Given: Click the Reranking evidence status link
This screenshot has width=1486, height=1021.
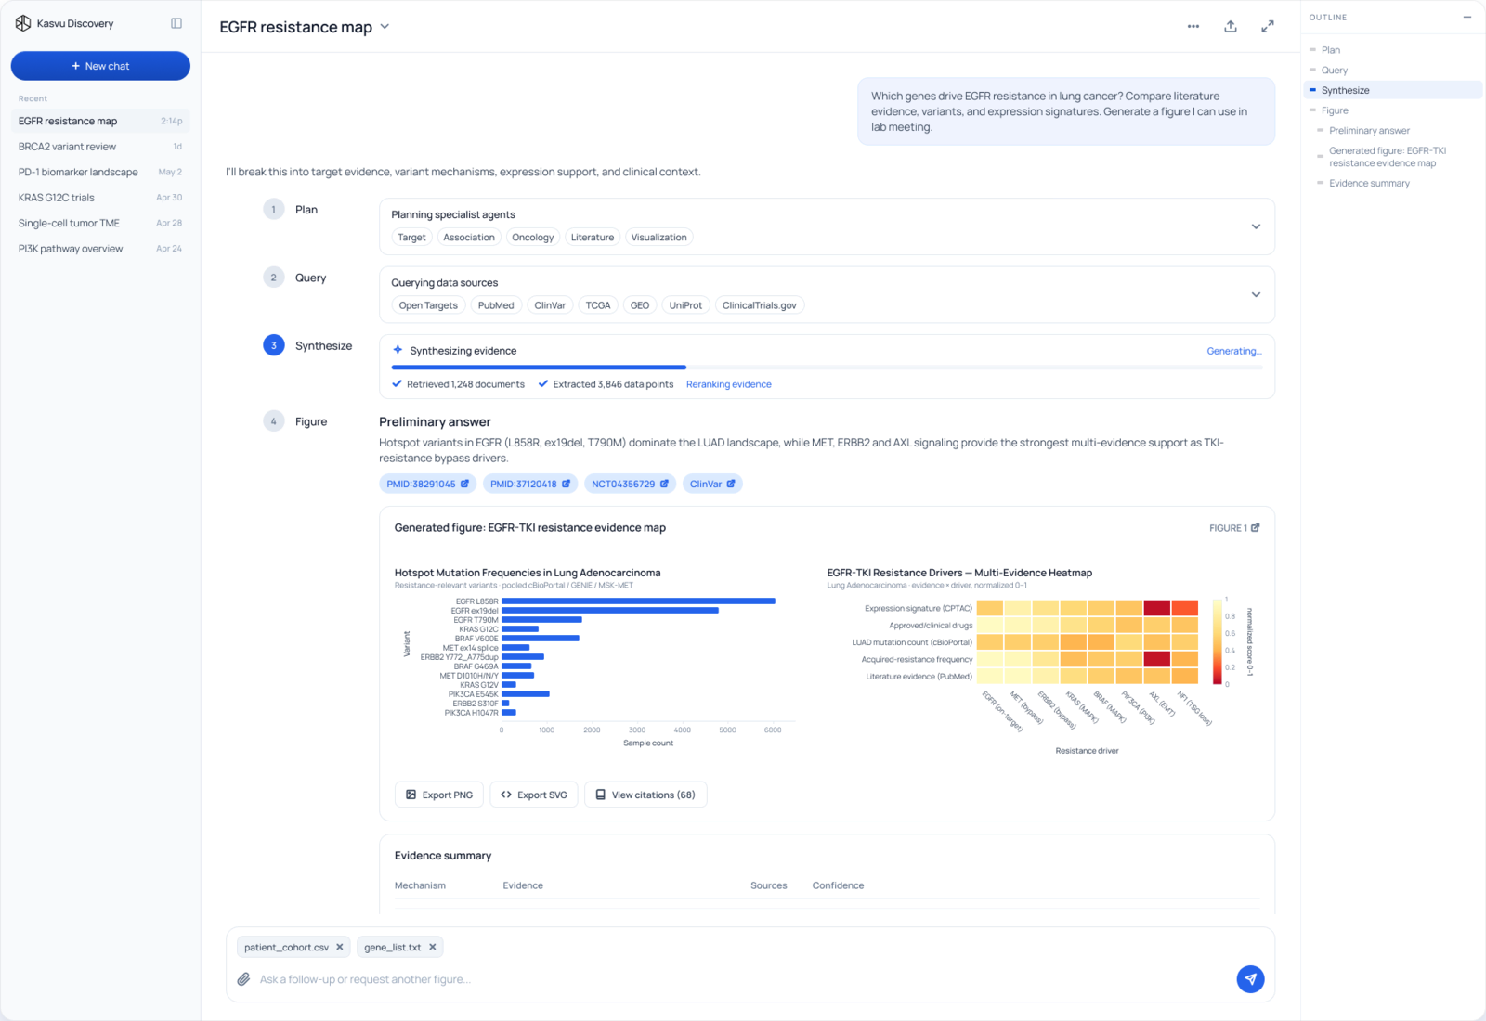Looking at the screenshot, I should pos(729,384).
